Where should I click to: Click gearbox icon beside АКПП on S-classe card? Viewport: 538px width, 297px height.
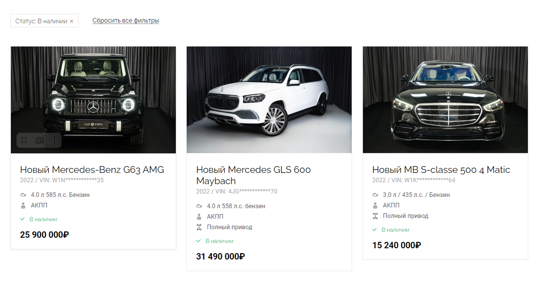pyautogui.click(x=375, y=205)
